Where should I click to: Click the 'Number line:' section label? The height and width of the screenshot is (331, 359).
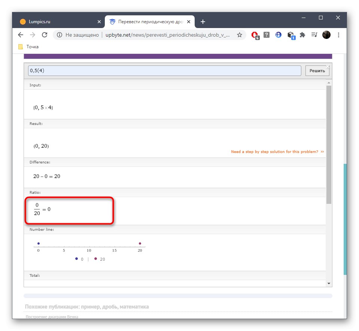tap(42, 229)
